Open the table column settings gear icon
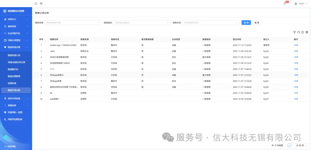The width and height of the screenshot is (311, 150). click(x=307, y=32)
